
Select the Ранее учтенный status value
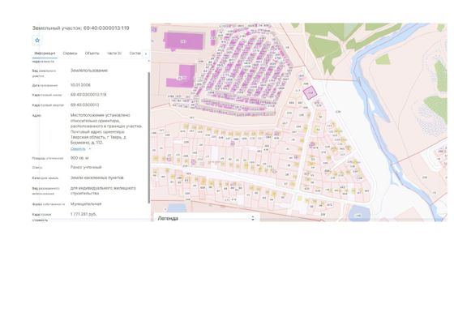pos(86,167)
